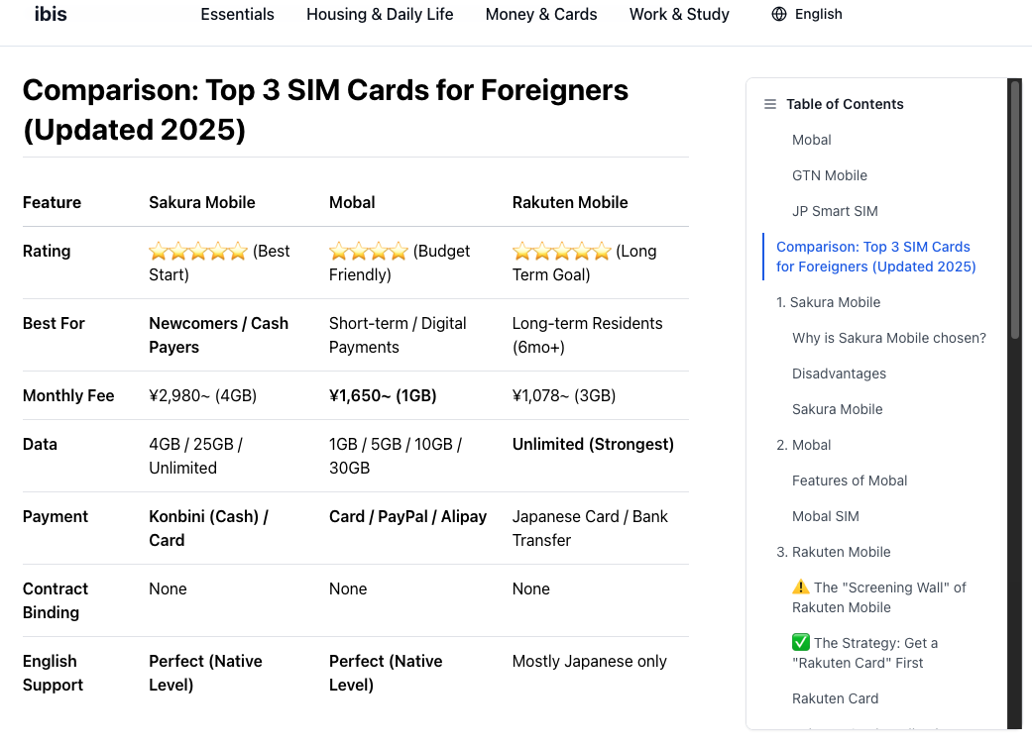Open the Money & Cards menu
Viewport: 1032px width, 747px height.
(x=541, y=14)
